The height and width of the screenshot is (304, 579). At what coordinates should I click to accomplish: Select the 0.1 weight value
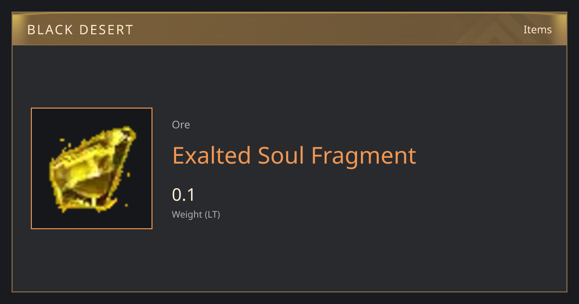click(183, 194)
